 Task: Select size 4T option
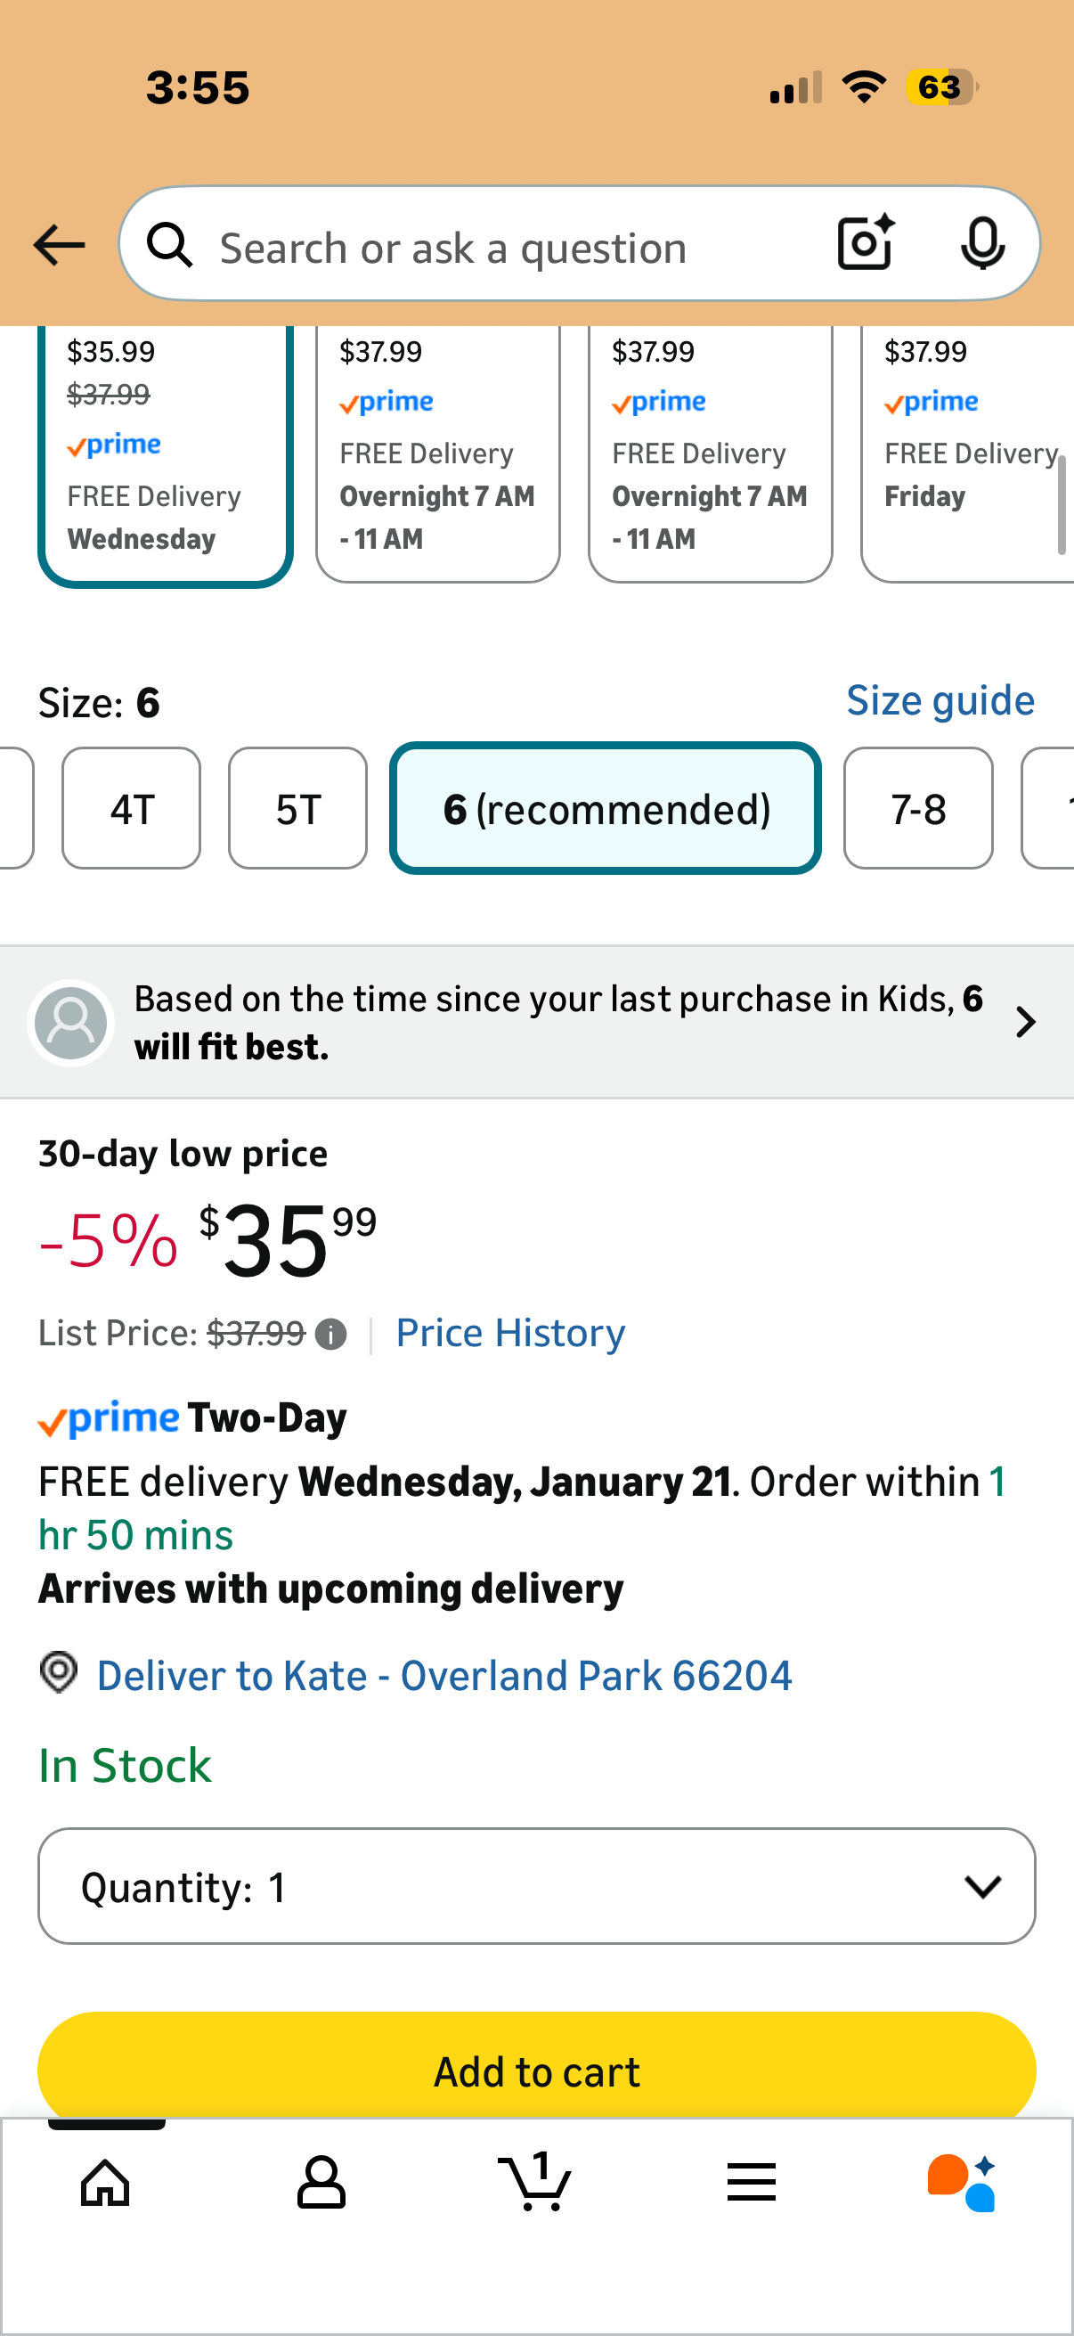coord(132,809)
